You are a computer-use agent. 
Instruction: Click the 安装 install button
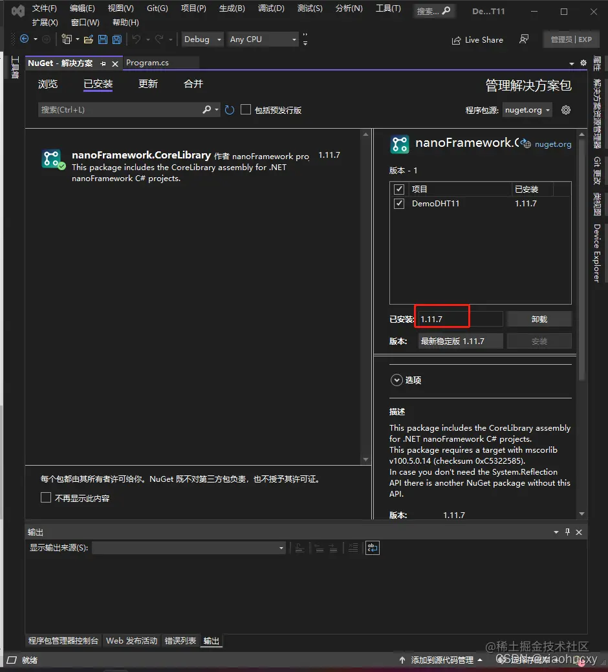539,341
